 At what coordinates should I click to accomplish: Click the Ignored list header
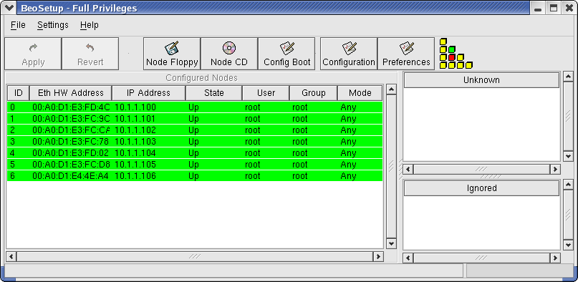tap(481, 188)
